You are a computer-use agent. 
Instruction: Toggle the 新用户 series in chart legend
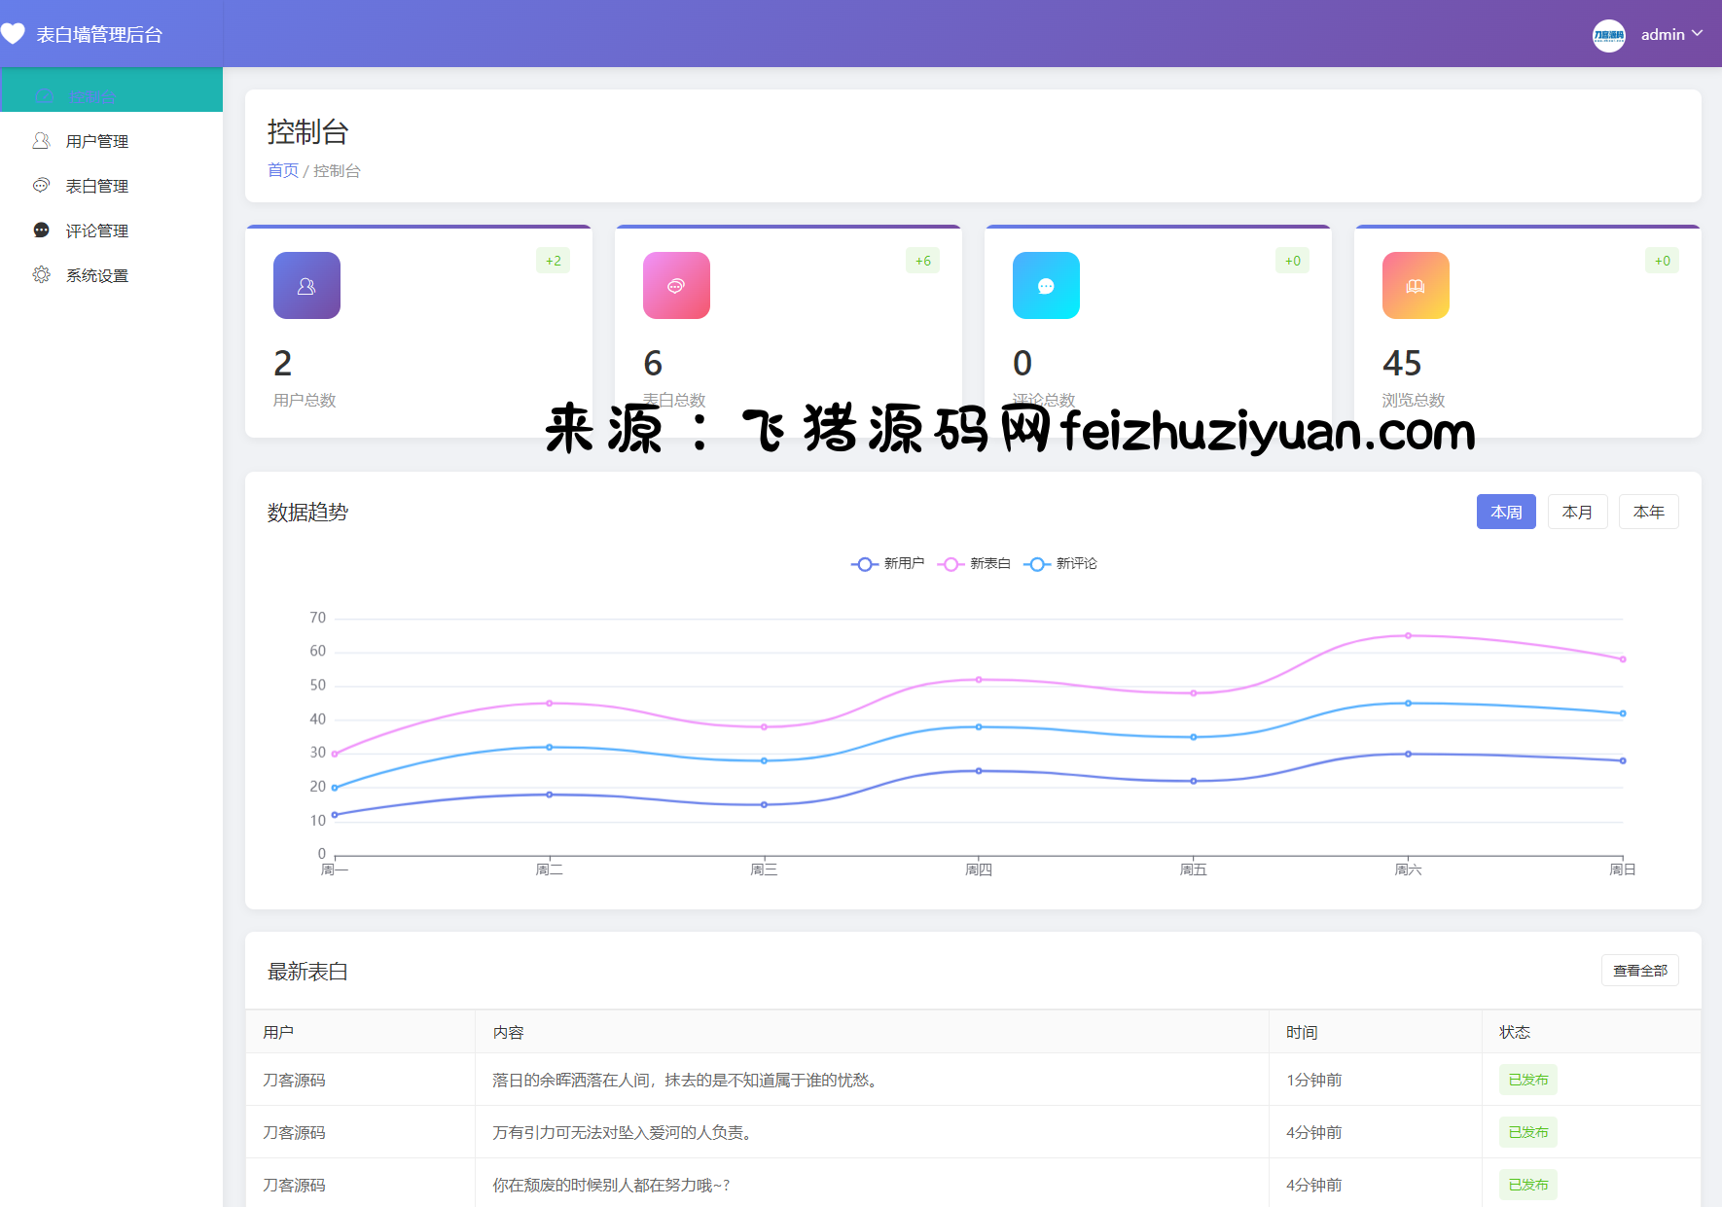pyautogui.click(x=887, y=564)
